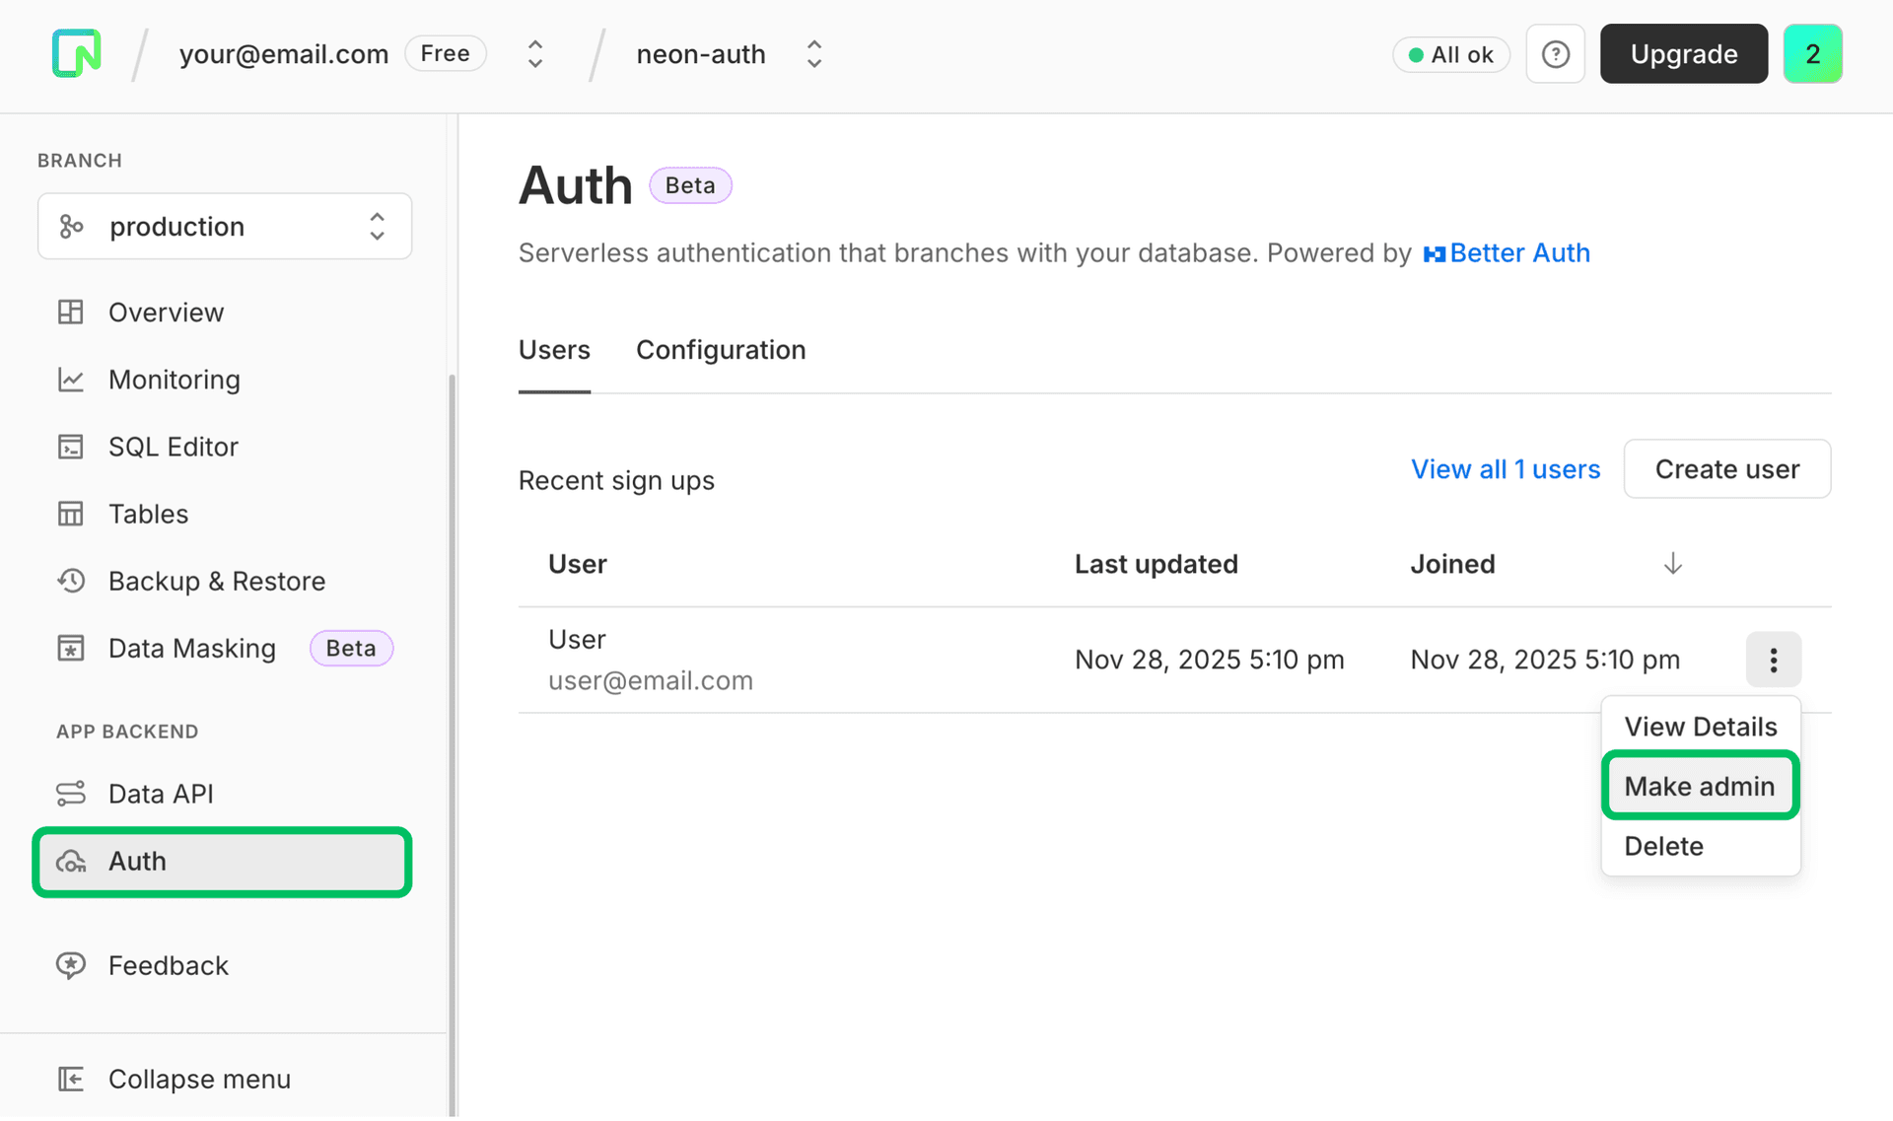Image resolution: width=1893 pixels, height=1121 pixels.
Task: Click the Create user button
Action: point(1726,468)
